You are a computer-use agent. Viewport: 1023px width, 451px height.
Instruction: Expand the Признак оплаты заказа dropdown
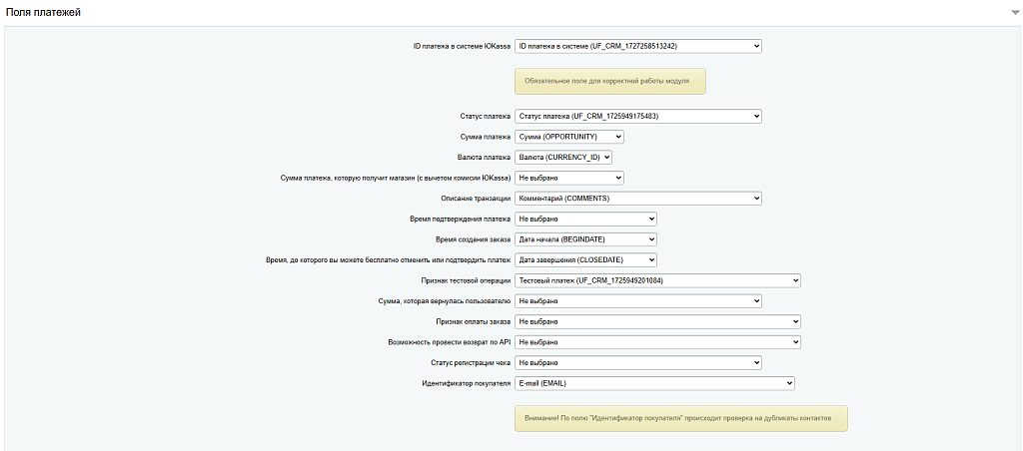pos(657,321)
